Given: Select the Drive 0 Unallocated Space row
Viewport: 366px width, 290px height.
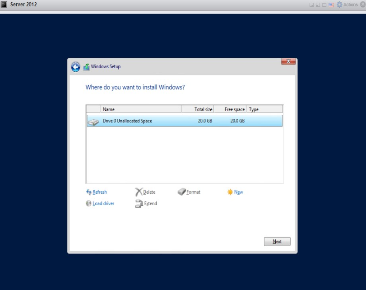Looking at the screenshot, I should pyautogui.click(x=185, y=121).
